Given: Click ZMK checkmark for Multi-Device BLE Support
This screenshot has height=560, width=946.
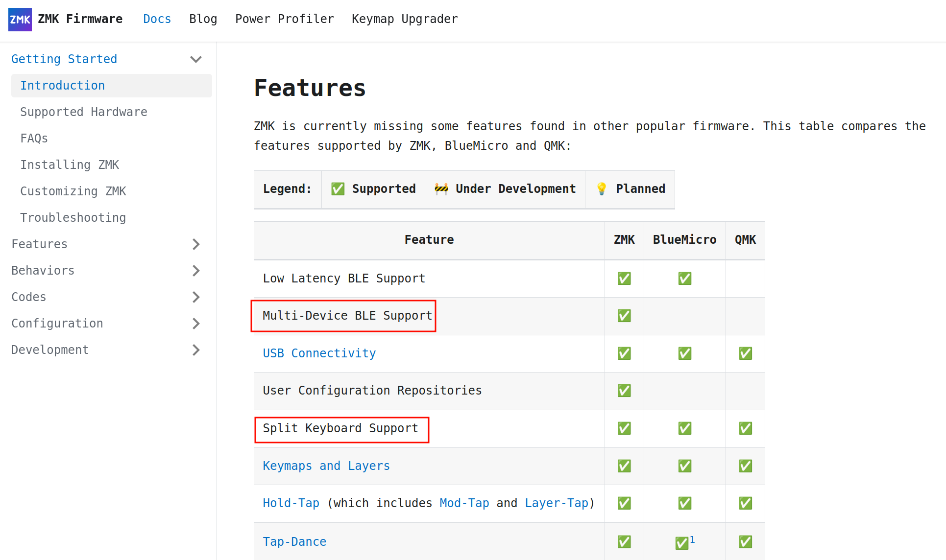Looking at the screenshot, I should point(624,316).
